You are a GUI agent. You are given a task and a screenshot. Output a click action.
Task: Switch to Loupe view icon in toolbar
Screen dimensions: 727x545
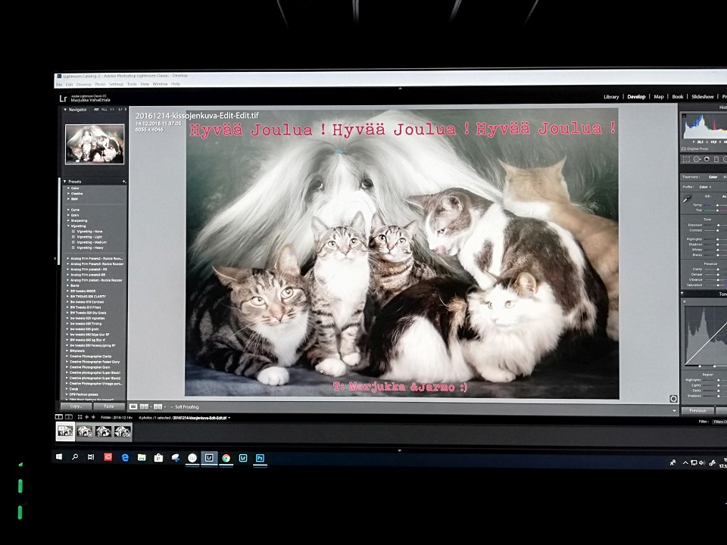coord(133,406)
